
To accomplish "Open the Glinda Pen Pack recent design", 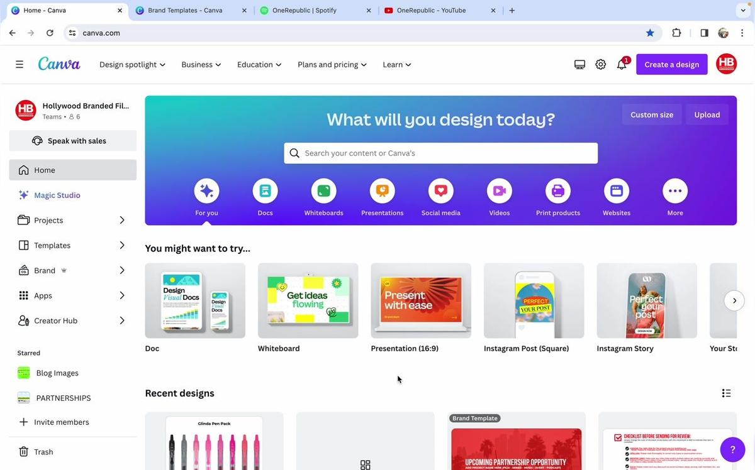I will (215, 441).
